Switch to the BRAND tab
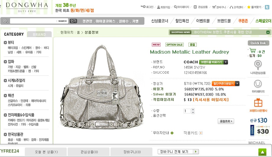272x157 pixels. click(x=39, y=34)
